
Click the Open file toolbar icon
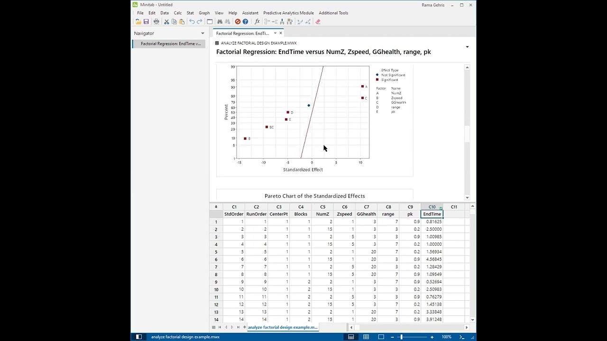[x=138, y=22]
